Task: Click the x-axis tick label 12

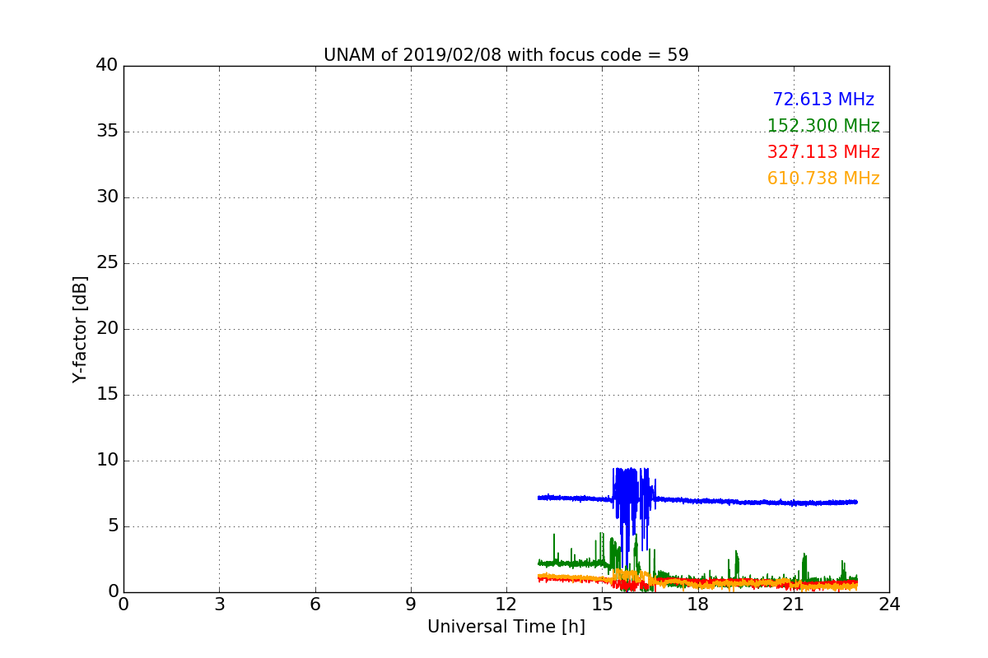Action: point(506,605)
